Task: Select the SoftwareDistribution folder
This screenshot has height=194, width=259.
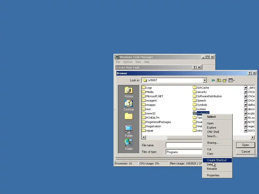Action: [207, 96]
